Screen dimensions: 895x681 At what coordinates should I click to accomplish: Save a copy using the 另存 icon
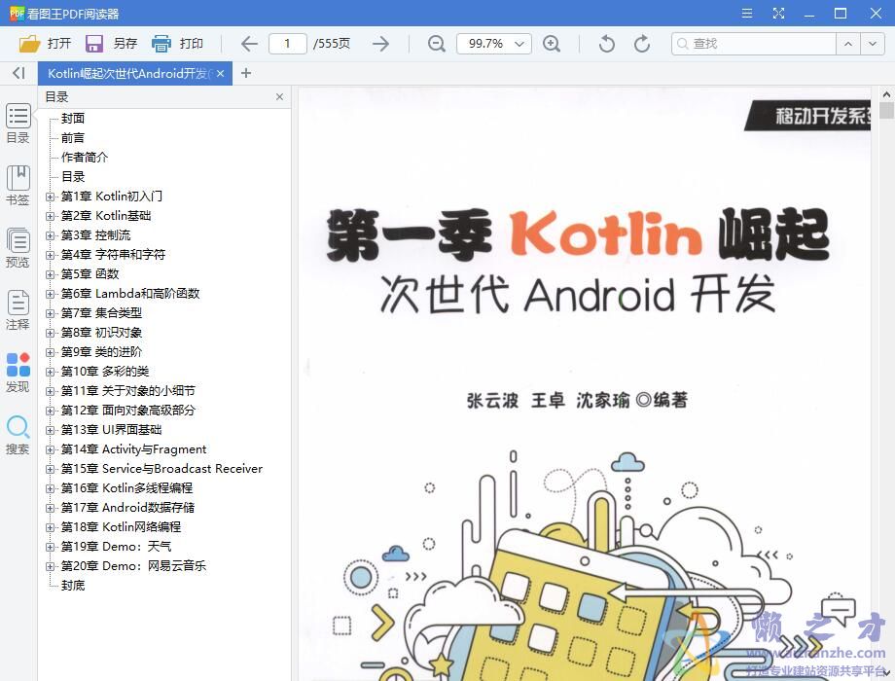pos(93,44)
